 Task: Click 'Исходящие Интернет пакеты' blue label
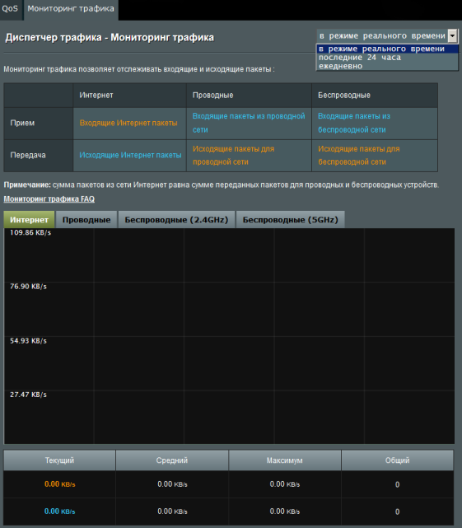click(x=130, y=155)
